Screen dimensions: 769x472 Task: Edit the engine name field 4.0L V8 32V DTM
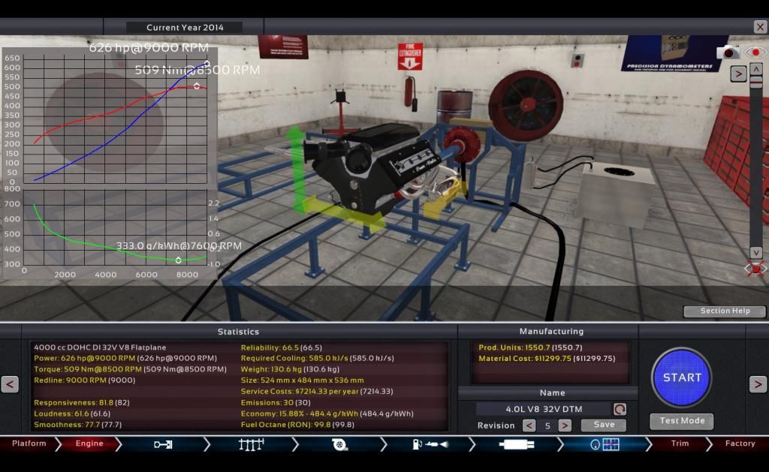(544, 409)
